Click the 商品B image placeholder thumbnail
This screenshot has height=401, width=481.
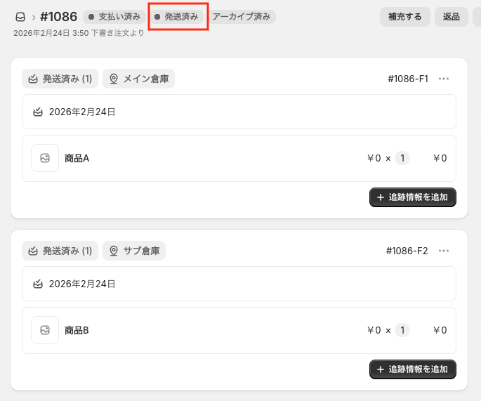click(45, 330)
